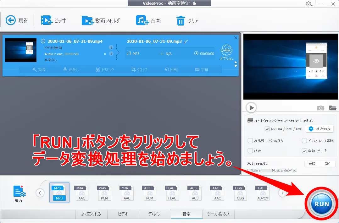This screenshot has height=223, width=339.
Task: Open the output folder with 開く
Action: tap(328, 164)
